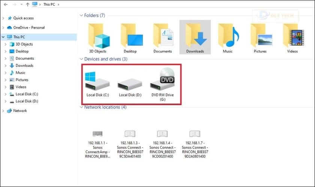Collapse the Network locations (4) group

[x=81, y=107]
